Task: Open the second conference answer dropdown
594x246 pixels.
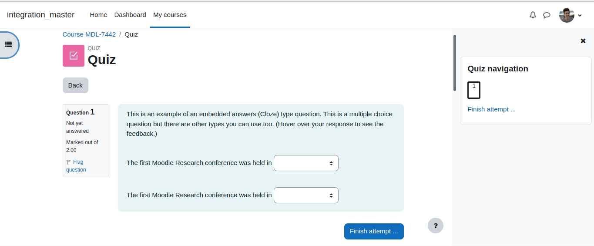Action: pyautogui.click(x=306, y=195)
